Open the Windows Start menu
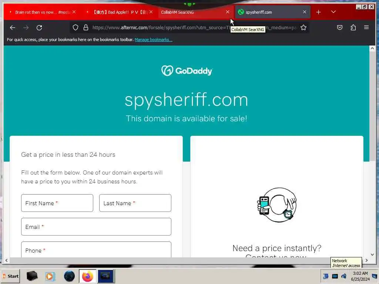The image size is (379, 284). click(10, 276)
